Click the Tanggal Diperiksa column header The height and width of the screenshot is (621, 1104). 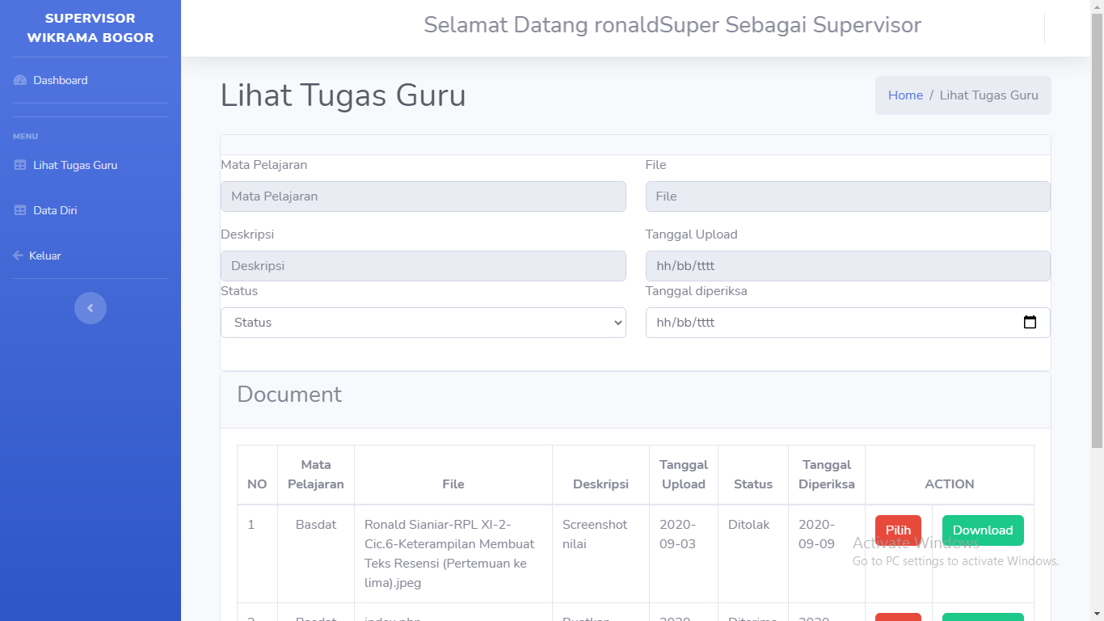[x=827, y=475]
